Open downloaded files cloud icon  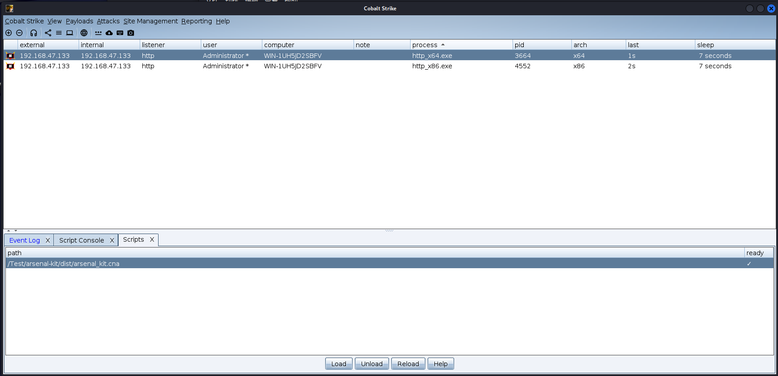point(109,33)
